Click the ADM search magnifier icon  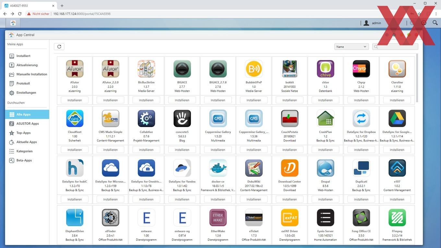tap(435, 23)
